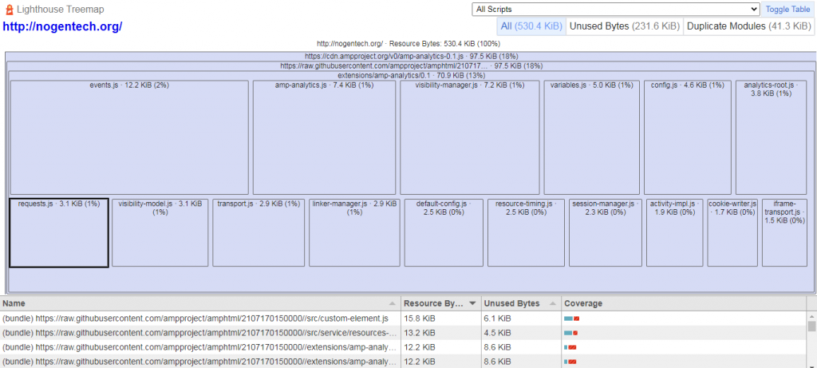The height and width of the screenshot is (368, 817).
Task: Select the src/service/resources bundle row
Action: [200, 333]
